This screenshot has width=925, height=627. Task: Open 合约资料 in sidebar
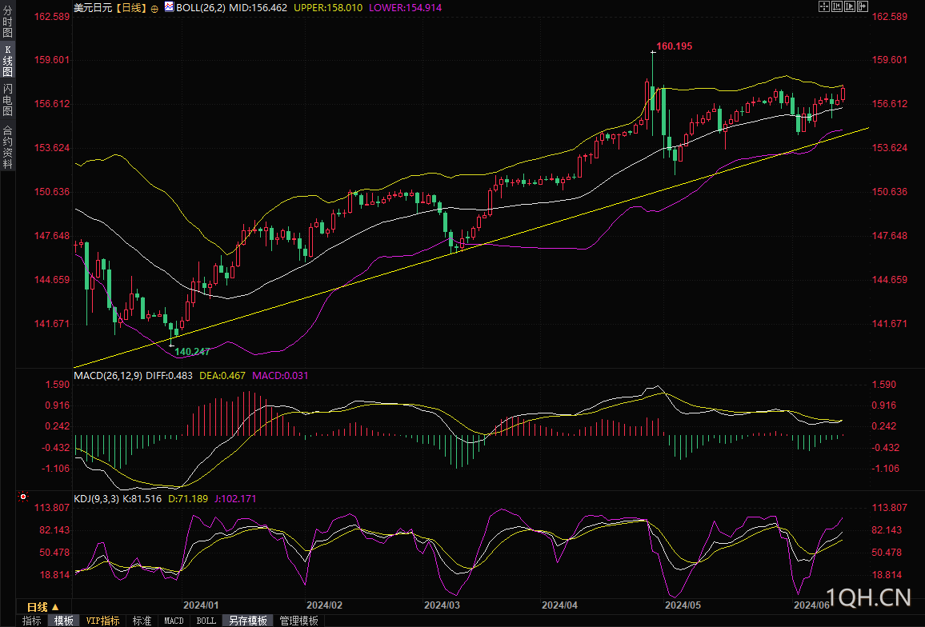click(x=8, y=147)
